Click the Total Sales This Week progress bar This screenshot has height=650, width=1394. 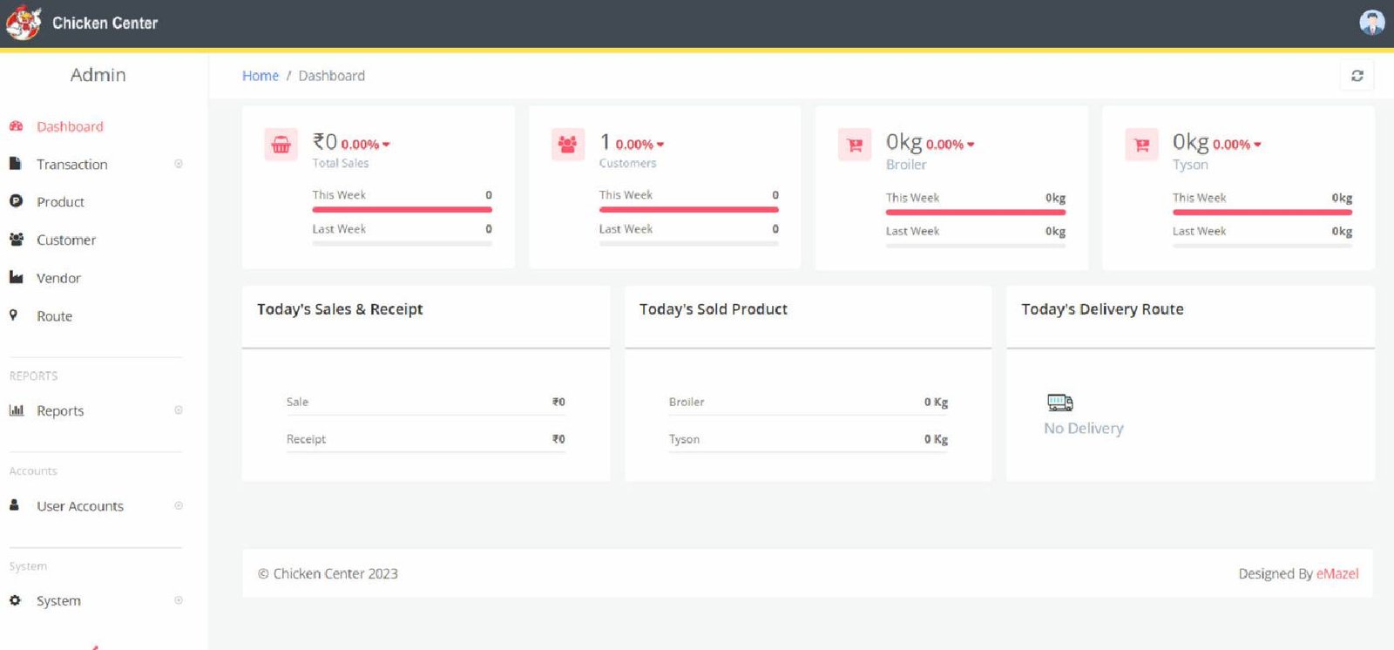click(402, 210)
